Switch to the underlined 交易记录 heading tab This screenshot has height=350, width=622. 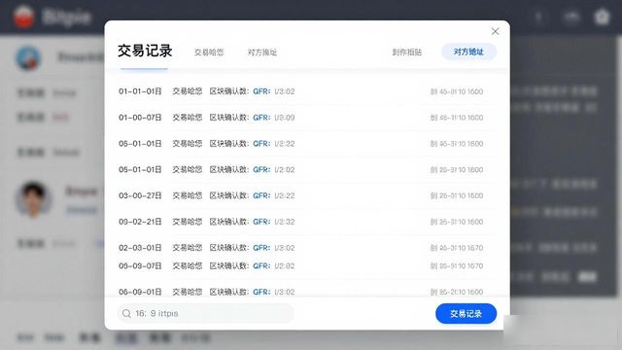click(145, 51)
